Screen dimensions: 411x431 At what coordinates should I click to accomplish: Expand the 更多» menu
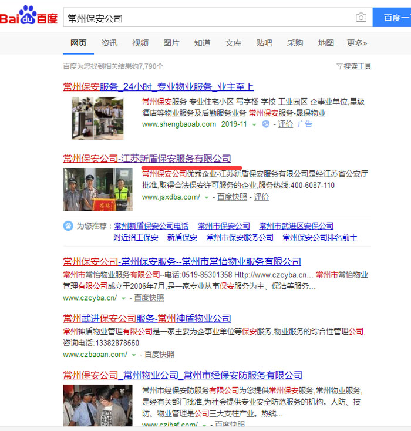(x=357, y=43)
